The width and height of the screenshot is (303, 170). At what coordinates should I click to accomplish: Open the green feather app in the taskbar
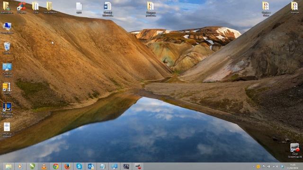tap(32, 166)
